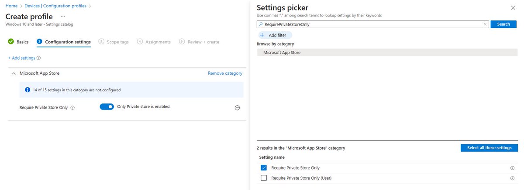Click the Only Private store is enabled text
Screen dimensions: 524x190
coord(144,107)
